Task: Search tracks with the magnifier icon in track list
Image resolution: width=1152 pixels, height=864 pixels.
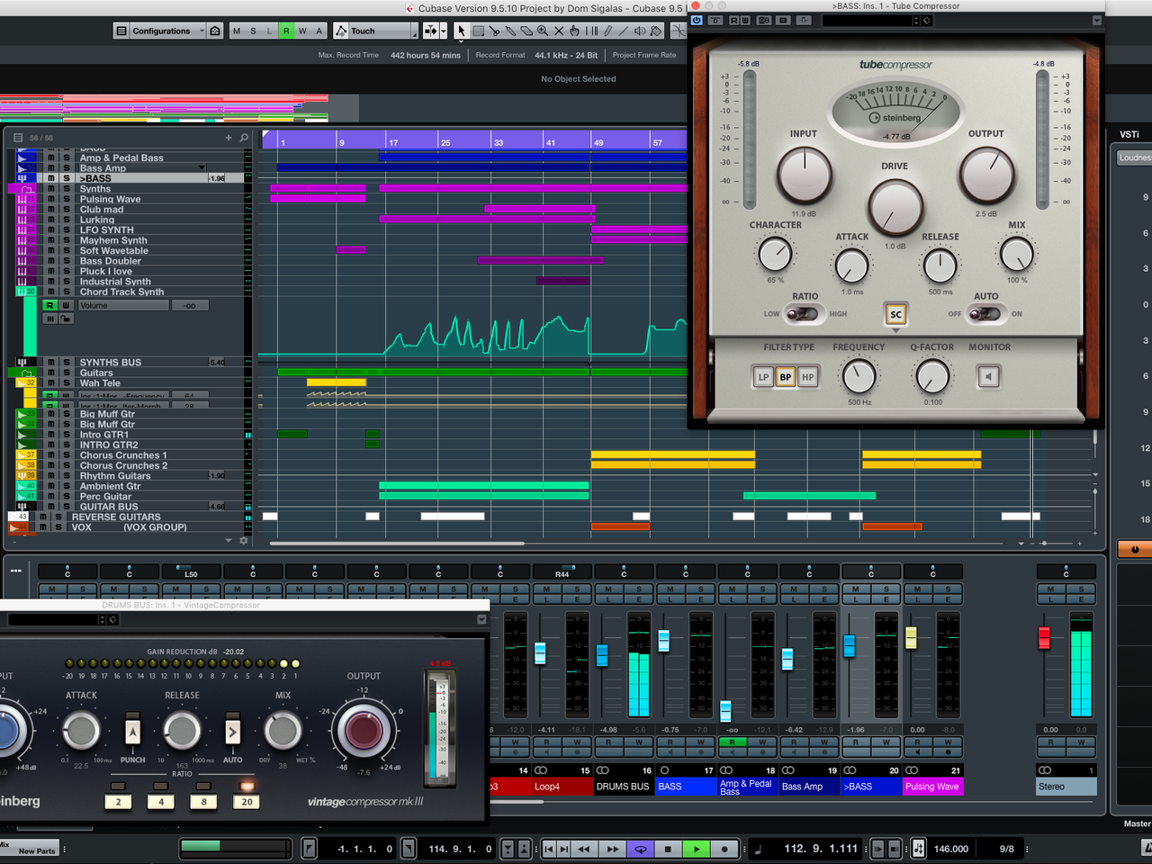Action: click(x=244, y=138)
